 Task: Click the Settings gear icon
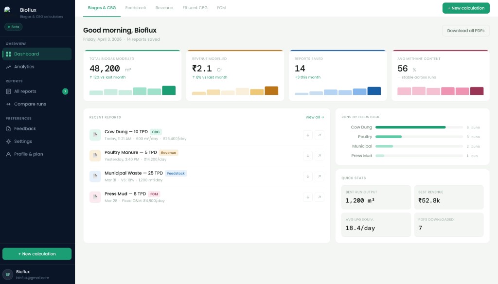[9, 141]
